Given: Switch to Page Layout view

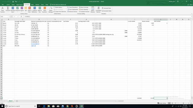Looking at the screenshot, I should (172, 103).
